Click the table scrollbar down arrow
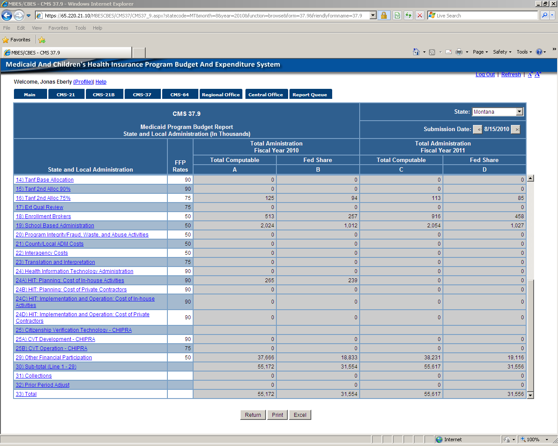 [530, 395]
